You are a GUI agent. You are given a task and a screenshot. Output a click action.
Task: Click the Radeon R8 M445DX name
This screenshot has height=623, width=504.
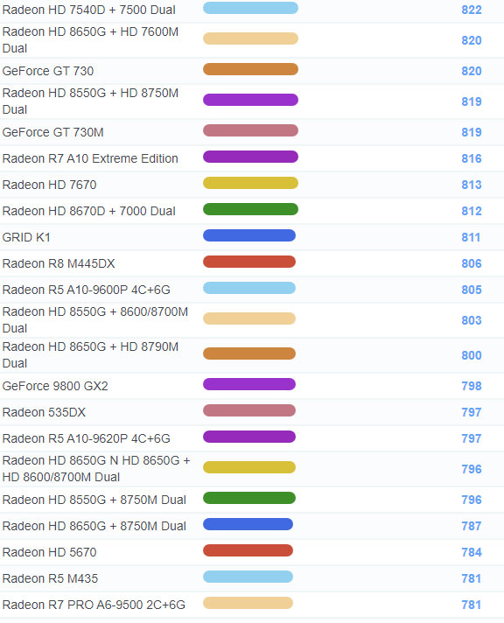tap(59, 263)
